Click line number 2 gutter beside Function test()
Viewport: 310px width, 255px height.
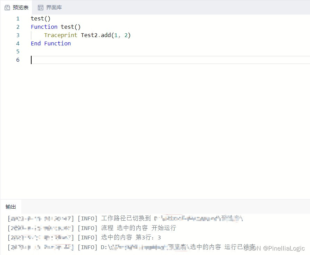click(18, 27)
